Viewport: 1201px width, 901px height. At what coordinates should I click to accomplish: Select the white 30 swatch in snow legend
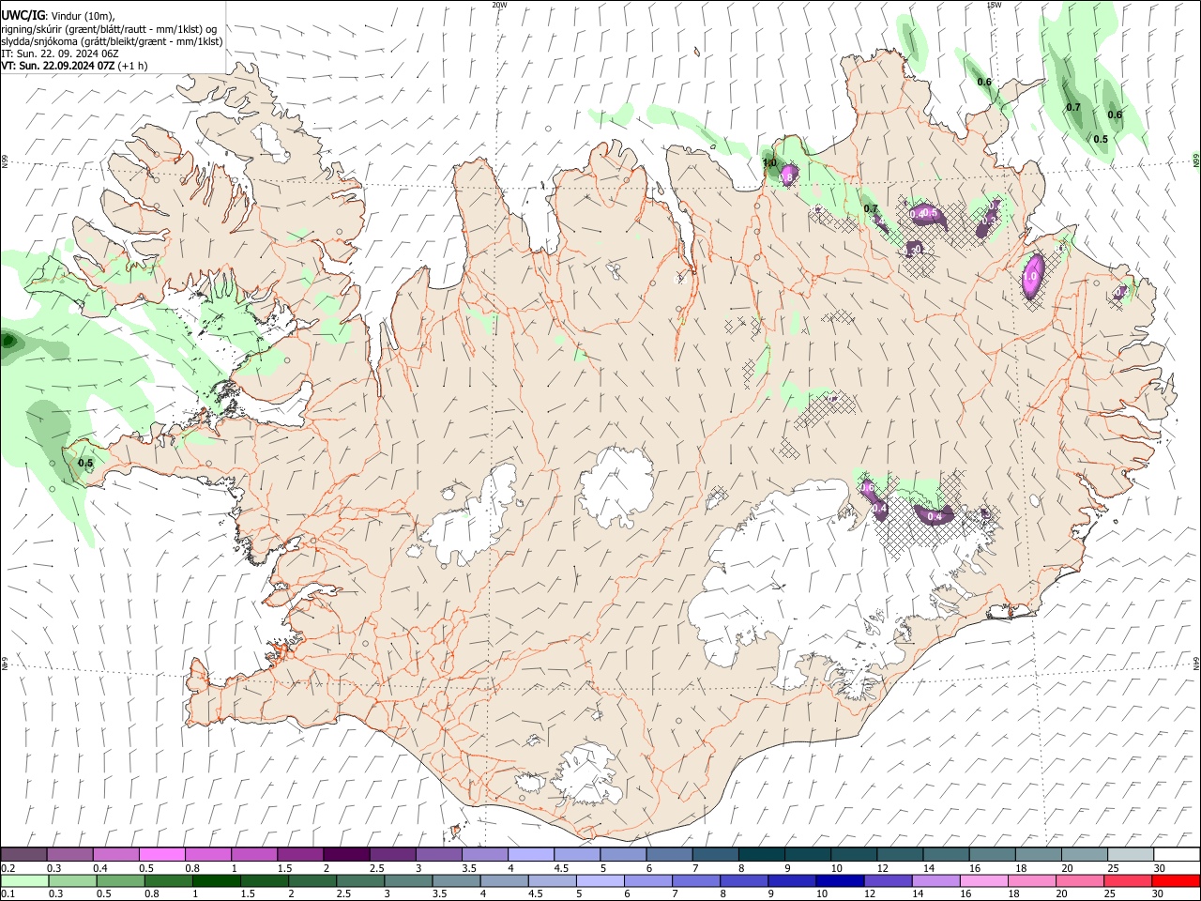click(1177, 854)
